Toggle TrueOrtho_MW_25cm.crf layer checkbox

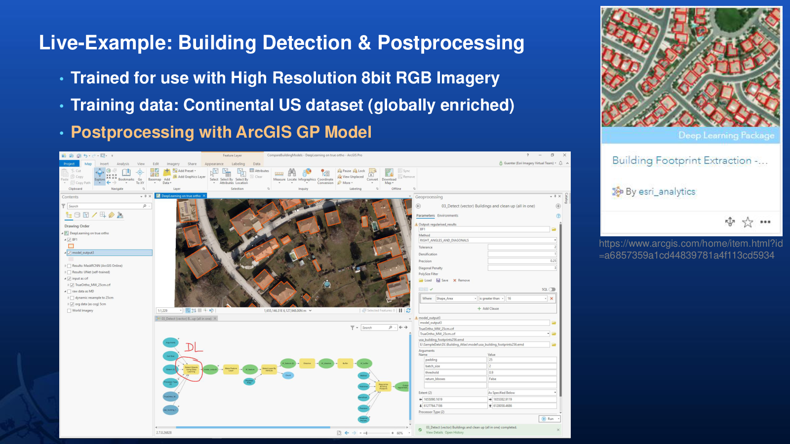point(72,285)
